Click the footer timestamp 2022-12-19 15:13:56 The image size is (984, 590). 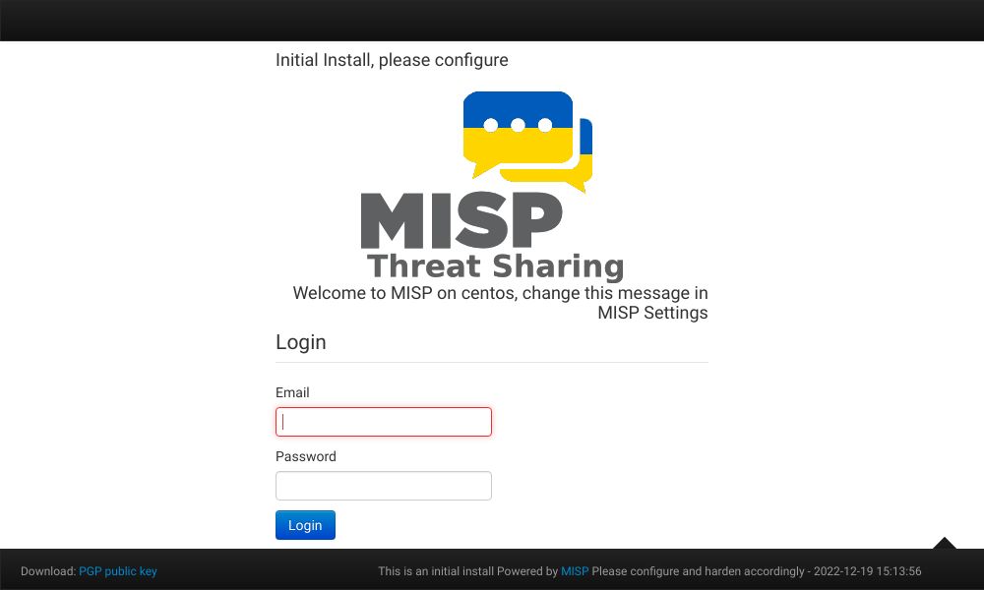point(867,571)
